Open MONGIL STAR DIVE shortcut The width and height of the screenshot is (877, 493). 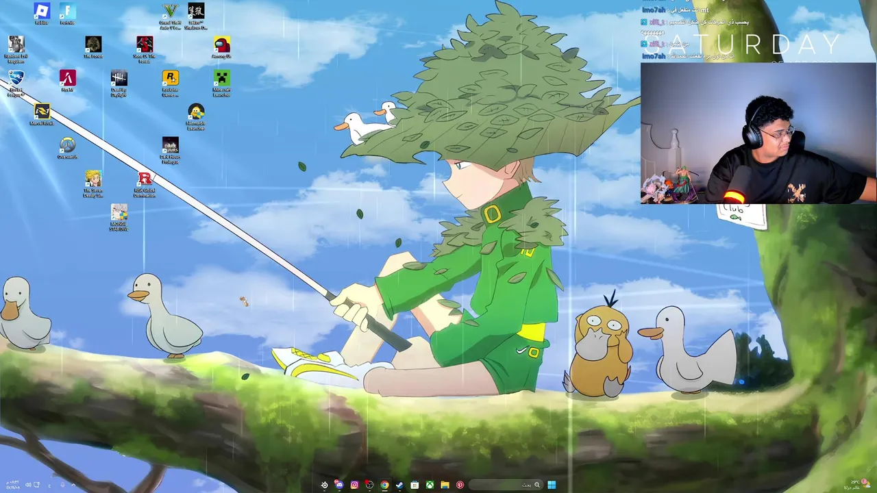pyautogui.click(x=119, y=217)
